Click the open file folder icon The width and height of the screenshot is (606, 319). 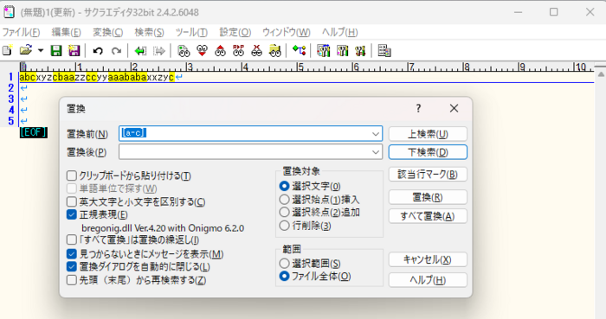click(x=25, y=50)
